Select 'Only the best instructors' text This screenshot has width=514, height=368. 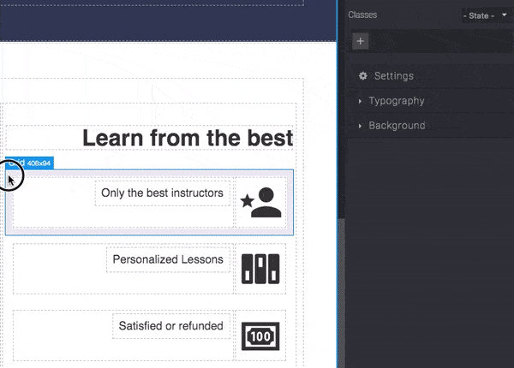(162, 193)
